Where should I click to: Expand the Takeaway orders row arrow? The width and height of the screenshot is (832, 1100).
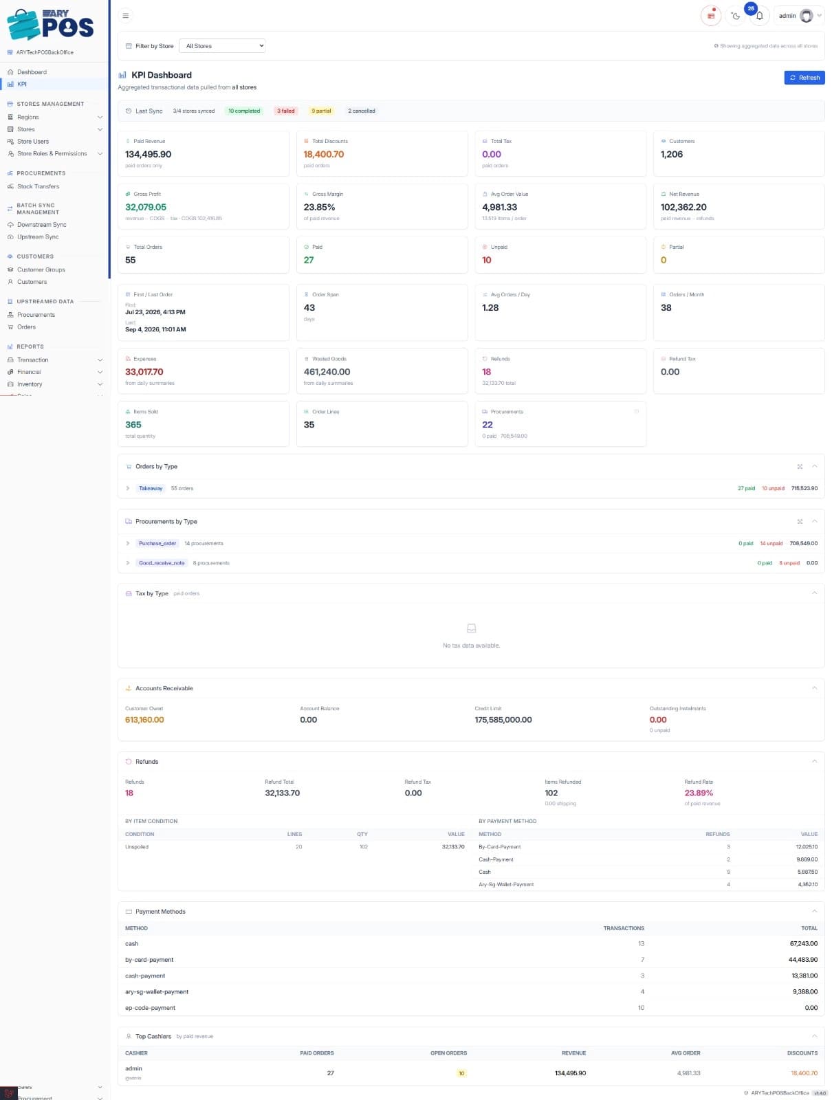pos(128,488)
